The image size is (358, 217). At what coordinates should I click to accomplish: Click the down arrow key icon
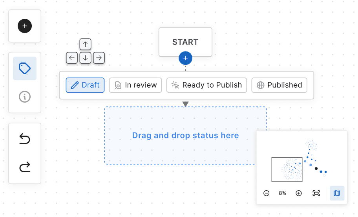click(x=86, y=58)
